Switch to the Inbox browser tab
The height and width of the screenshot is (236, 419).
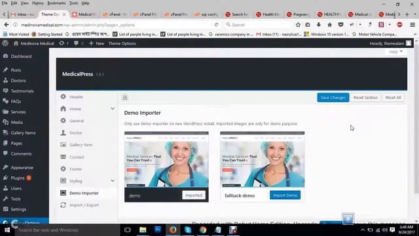pos(23,14)
